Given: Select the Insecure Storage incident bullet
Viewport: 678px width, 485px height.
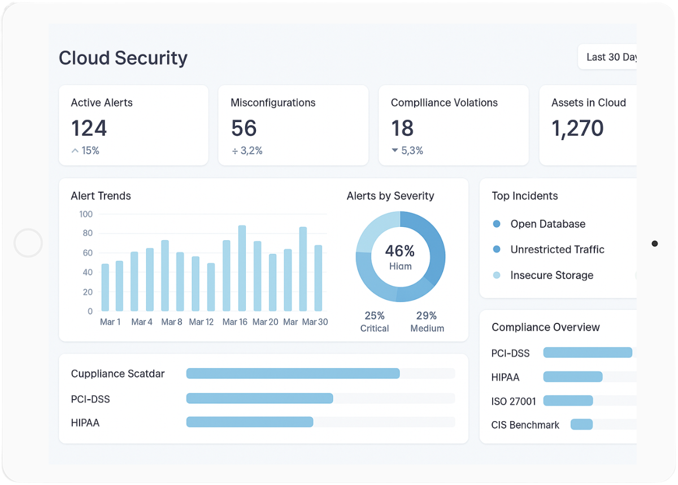Looking at the screenshot, I should [497, 275].
